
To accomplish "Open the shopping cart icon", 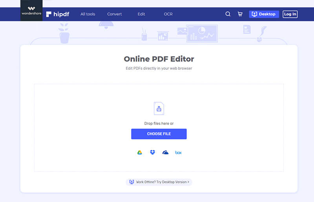I will (x=240, y=14).
